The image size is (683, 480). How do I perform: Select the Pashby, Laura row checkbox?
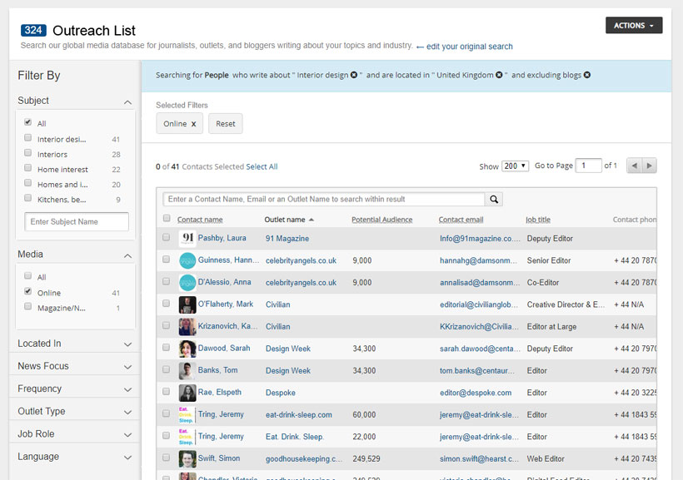pos(167,238)
